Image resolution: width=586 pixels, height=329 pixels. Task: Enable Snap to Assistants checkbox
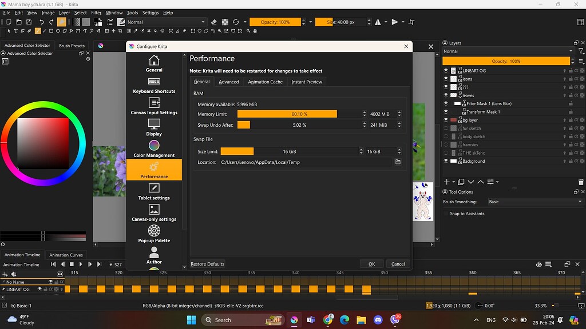(x=445, y=214)
